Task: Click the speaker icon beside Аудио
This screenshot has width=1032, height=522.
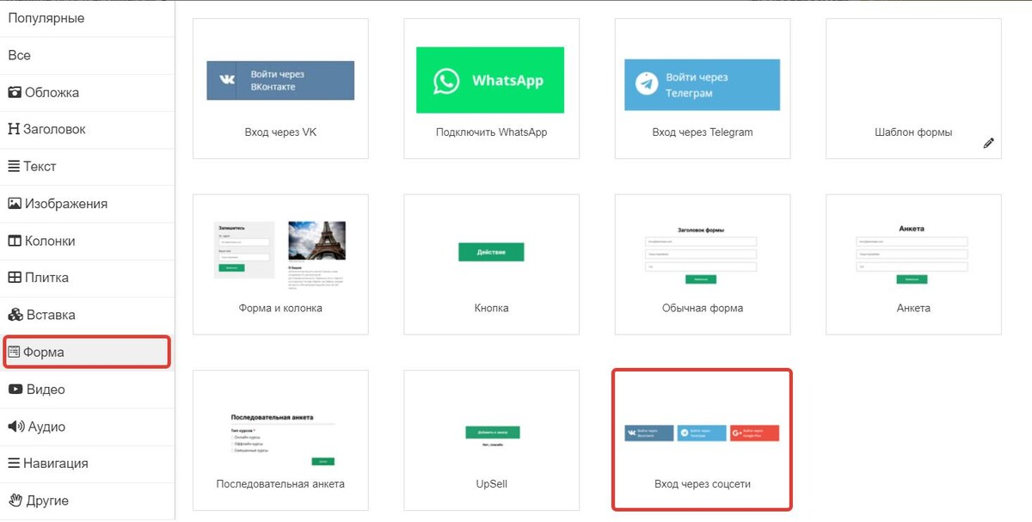Action: [15, 427]
